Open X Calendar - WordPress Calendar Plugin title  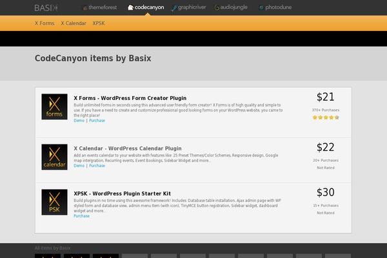pos(128,148)
